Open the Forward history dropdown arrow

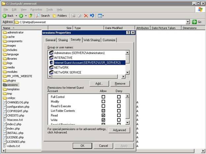pos(26,16)
